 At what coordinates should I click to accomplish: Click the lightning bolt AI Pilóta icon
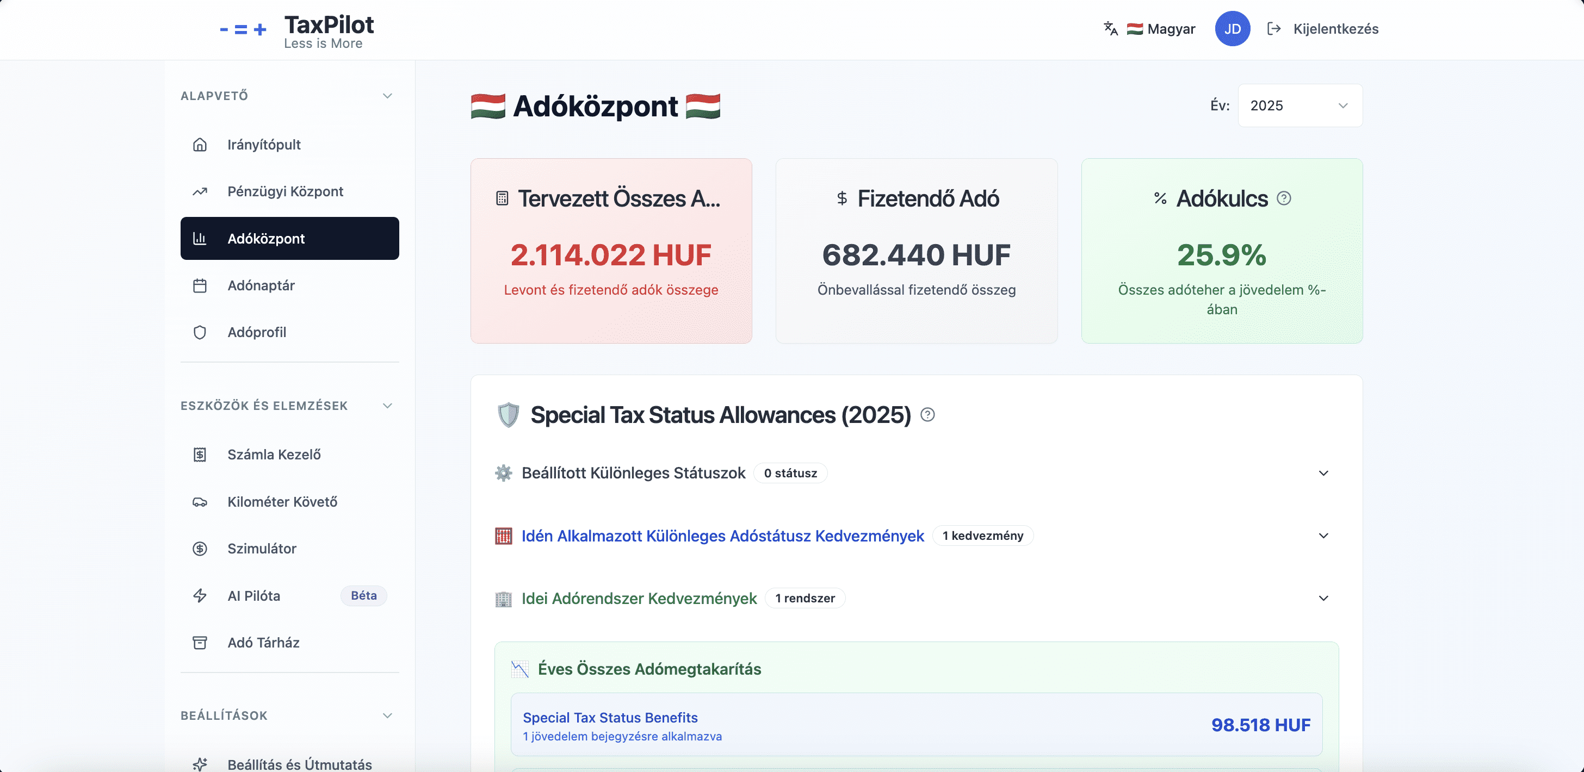coord(200,596)
